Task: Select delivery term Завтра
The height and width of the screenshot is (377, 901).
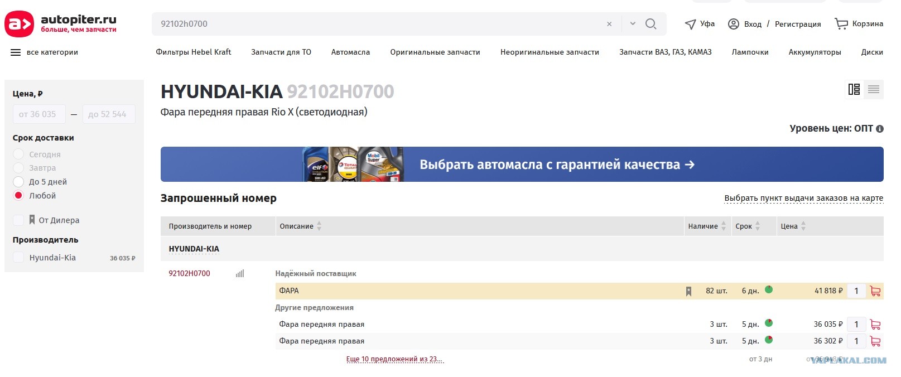Action: pos(18,167)
